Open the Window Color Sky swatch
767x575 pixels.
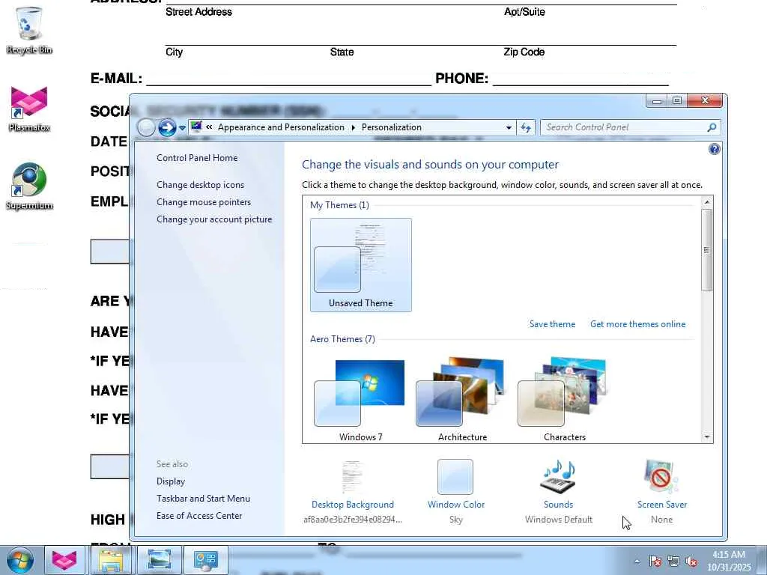coord(455,477)
